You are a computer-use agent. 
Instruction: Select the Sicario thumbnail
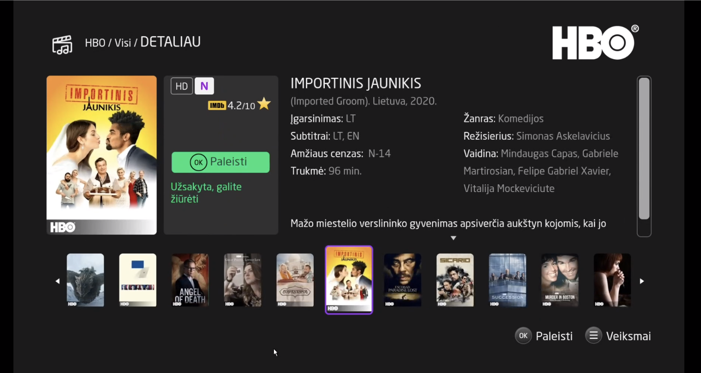455,280
